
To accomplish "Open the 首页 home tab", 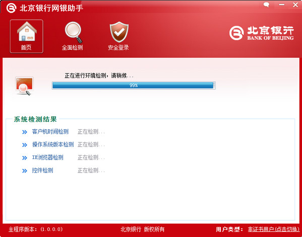I will click(26, 36).
